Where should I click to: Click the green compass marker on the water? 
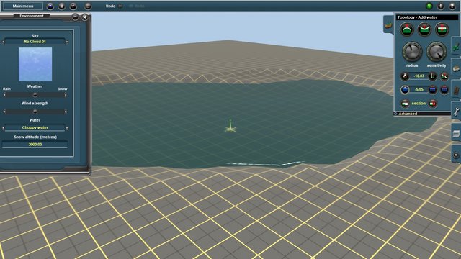click(x=230, y=127)
